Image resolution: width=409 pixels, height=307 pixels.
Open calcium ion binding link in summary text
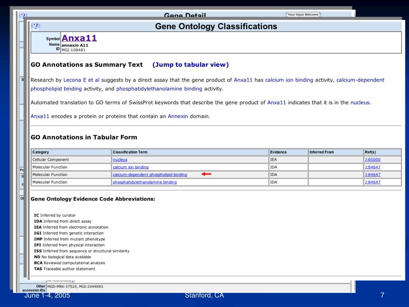[x=289, y=80]
